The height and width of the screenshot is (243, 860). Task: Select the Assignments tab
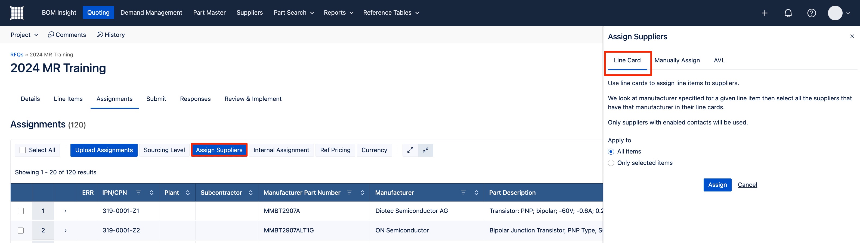(115, 99)
